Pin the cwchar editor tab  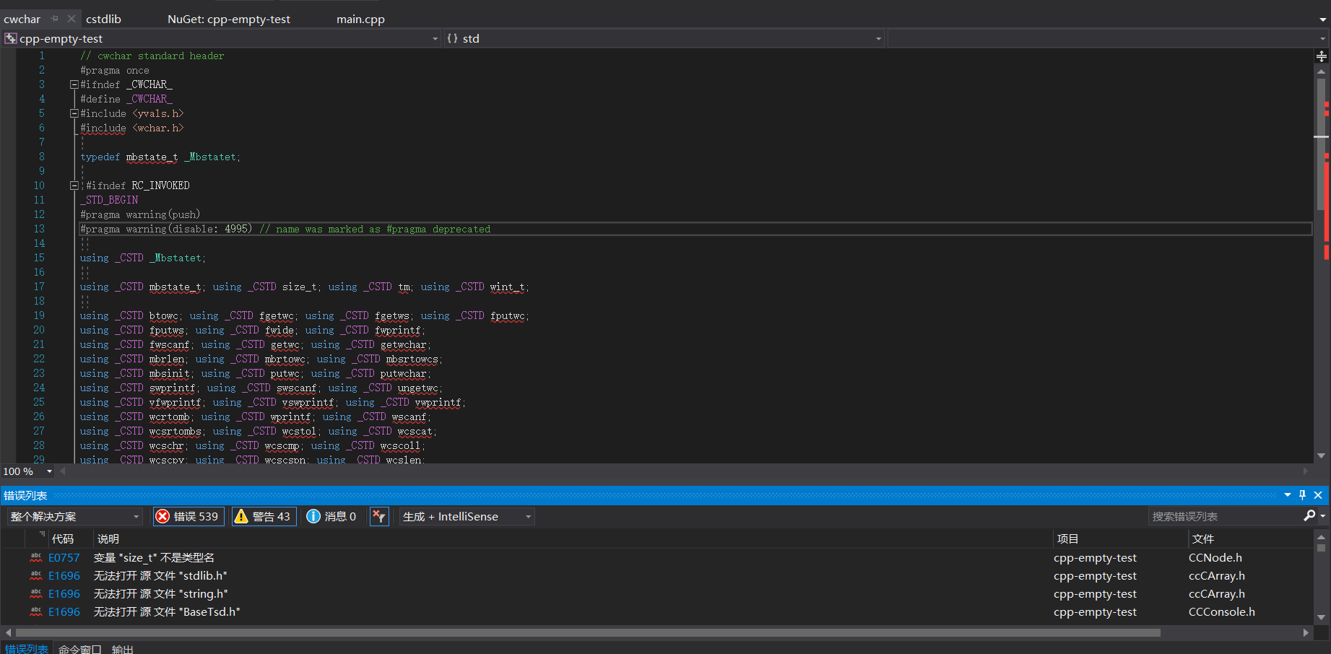(55, 19)
